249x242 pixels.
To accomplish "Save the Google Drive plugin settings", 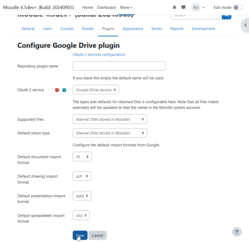I will click(x=80, y=235).
